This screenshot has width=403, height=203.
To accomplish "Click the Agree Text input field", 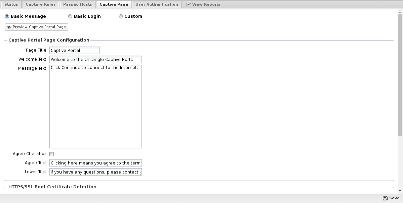I will tap(95, 163).
